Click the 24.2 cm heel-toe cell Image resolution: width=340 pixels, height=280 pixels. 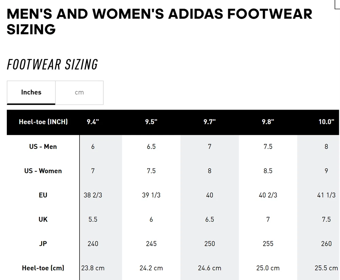tap(151, 268)
